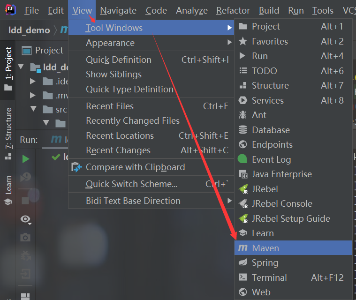Viewport: 356px width, 300px height.
Task: Expand the Bidi Text Base Direction submenu
Action: pos(133,201)
